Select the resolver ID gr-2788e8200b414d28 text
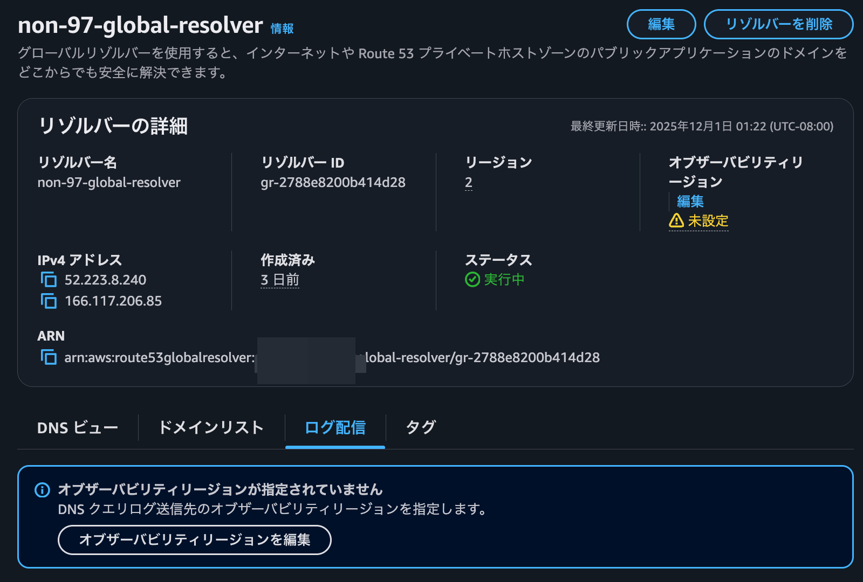Viewport: 863px width, 582px height. (333, 182)
